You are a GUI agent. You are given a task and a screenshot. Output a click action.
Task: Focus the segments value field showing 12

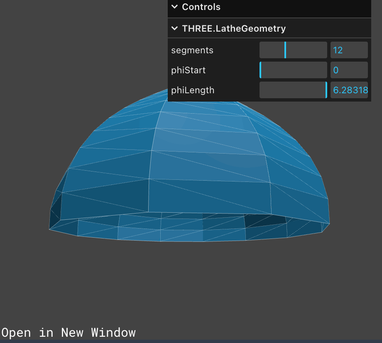pyautogui.click(x=349, y=50)
